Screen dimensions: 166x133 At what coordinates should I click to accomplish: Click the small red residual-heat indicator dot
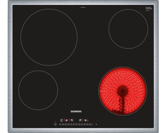[55, 121]
